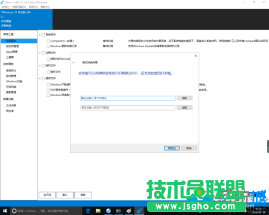This screenshot has height=215, width=269.
Task: Open File Explorer from taskbar
Action: (x=98, y=211)
